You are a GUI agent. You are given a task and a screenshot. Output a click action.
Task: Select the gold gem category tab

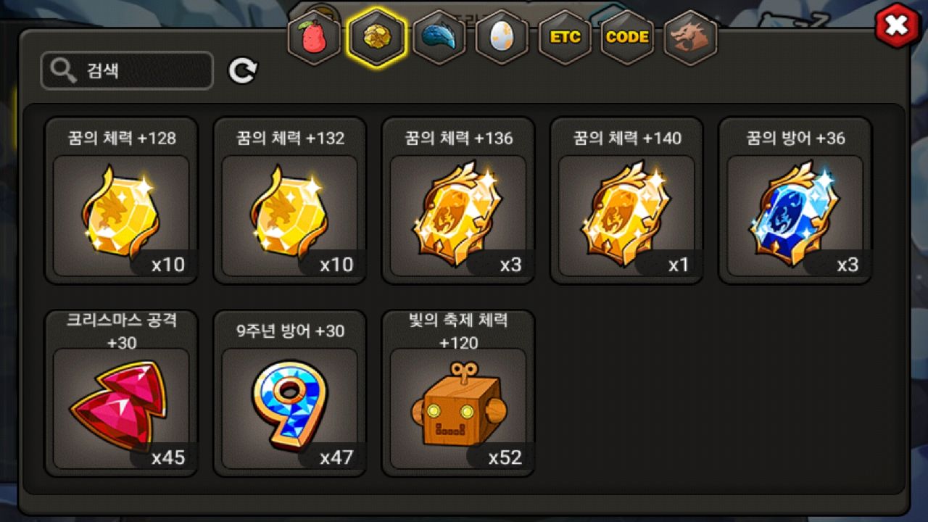376,38
